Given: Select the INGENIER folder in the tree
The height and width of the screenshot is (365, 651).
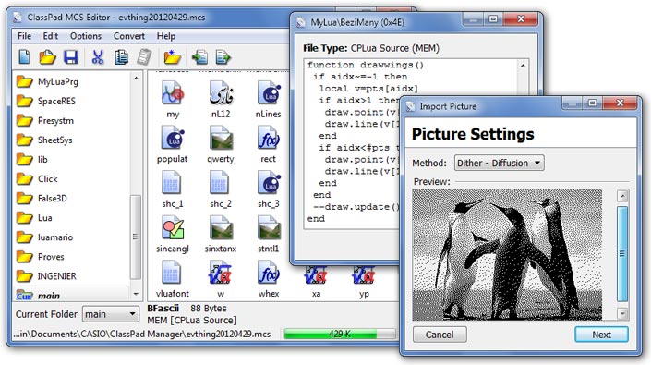Looking at the screenshot, I should 46,276.
